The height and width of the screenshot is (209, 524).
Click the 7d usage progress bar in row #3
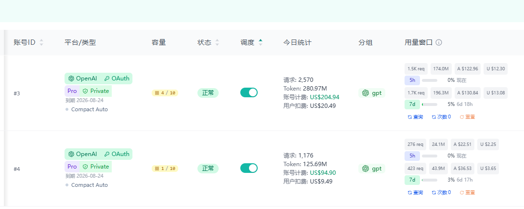[430, 104]
